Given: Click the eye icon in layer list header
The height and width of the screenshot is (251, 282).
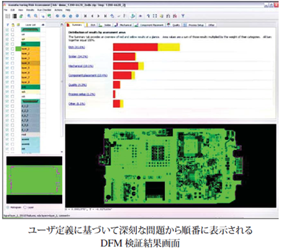Looking at the screenshot, I should (x=43, y=25).
